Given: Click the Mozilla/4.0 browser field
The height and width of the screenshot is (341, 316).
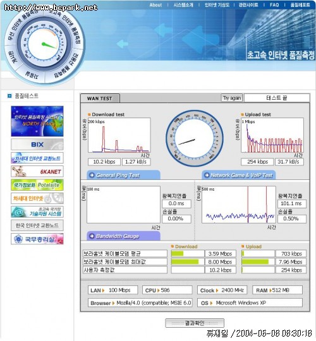Looking at the screenshot, I should [x=140, y=302].
